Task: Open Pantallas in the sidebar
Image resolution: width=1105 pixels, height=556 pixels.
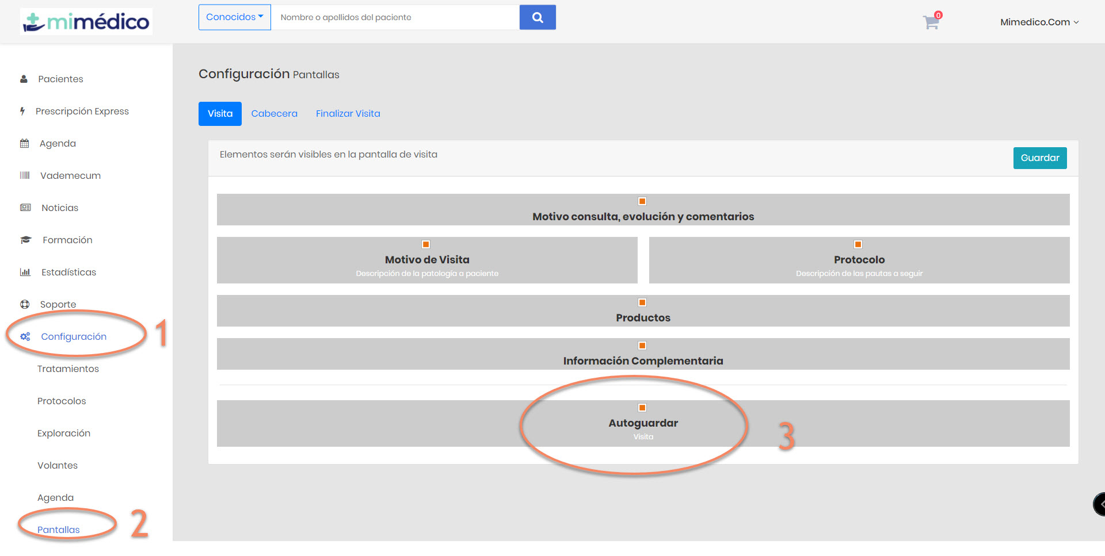Action: point(59,530)
